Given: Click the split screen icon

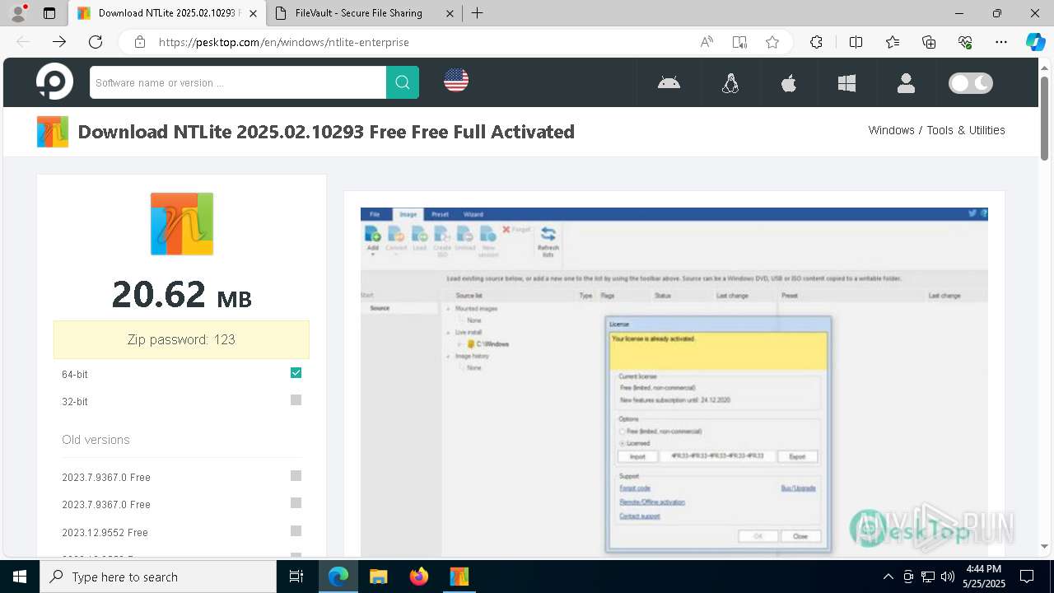Looking at the screenshot, I should 856,42.
